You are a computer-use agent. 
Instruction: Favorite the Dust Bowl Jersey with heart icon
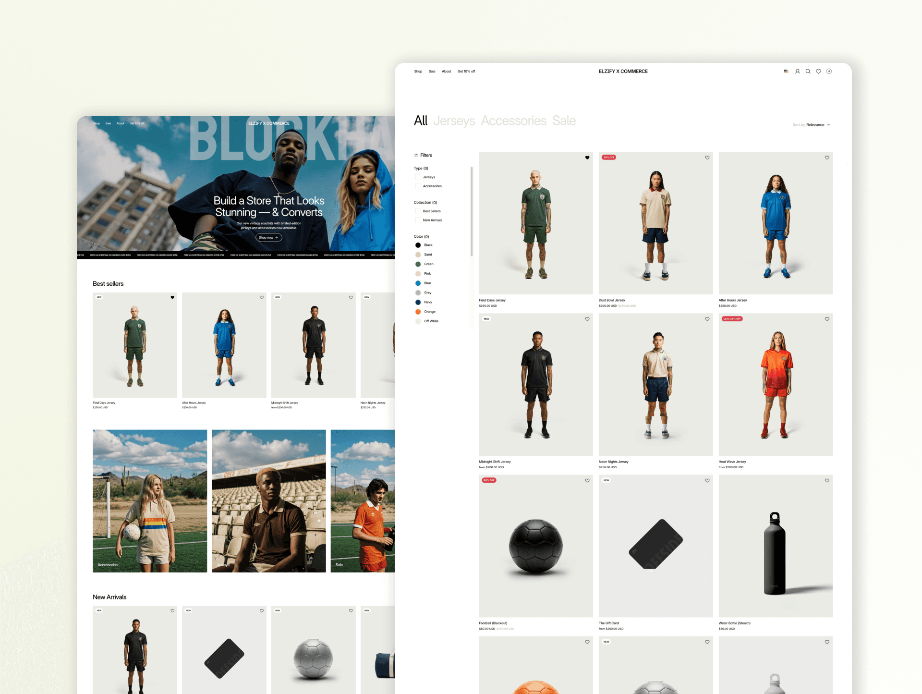pos(707,158)
